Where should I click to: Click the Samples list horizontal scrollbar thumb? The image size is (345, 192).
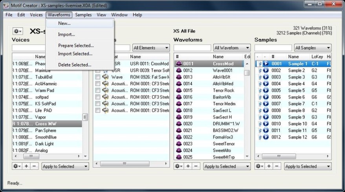[279, 156]
